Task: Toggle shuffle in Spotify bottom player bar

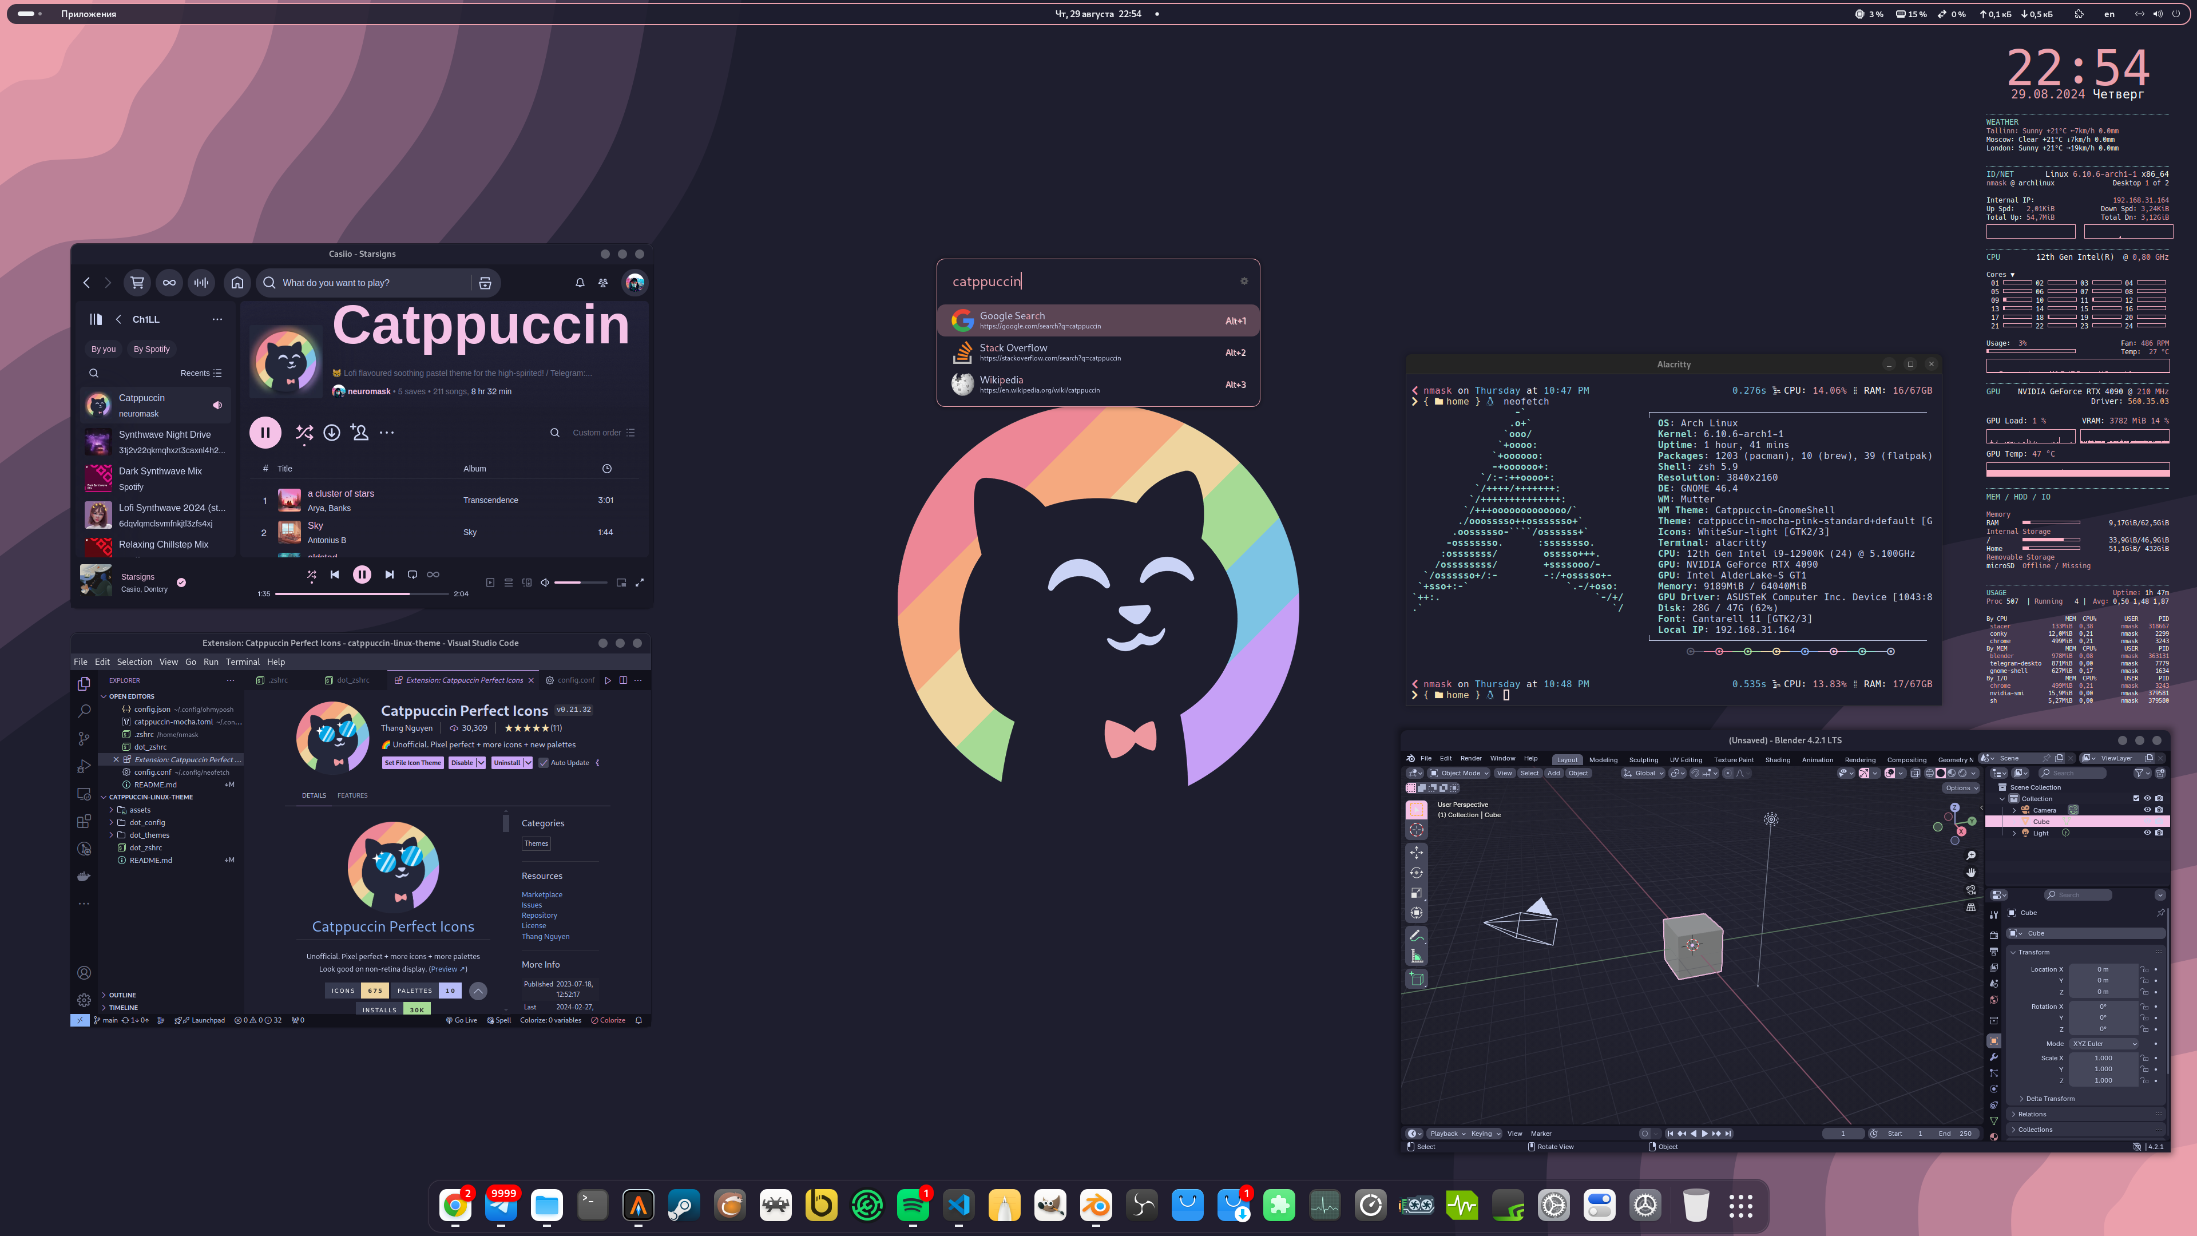Action: [x=311, y=575]
